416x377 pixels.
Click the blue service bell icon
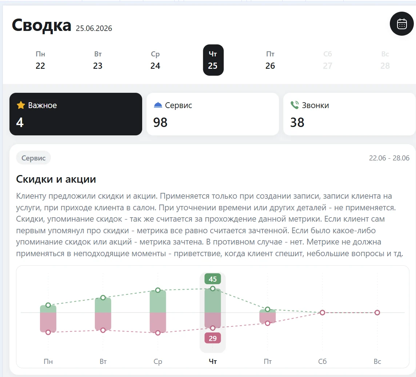[x=158, y=105]
